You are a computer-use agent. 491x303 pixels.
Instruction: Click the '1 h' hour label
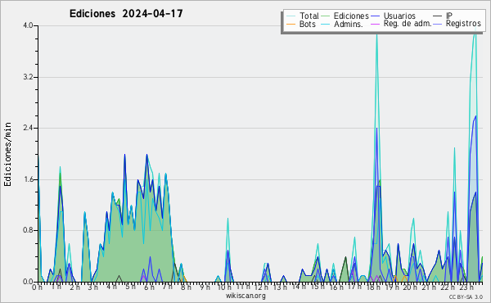(x=56, y=287)
